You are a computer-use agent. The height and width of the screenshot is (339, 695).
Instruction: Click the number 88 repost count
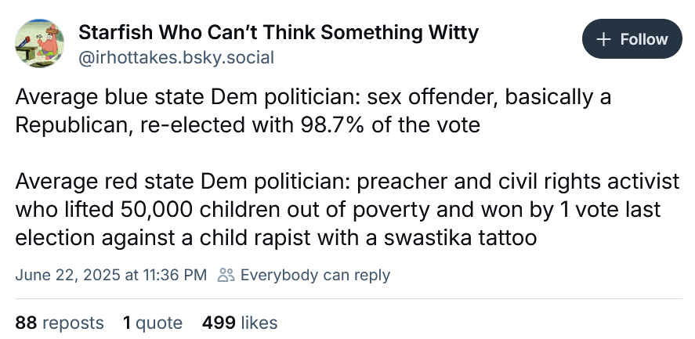click(27, 323)
